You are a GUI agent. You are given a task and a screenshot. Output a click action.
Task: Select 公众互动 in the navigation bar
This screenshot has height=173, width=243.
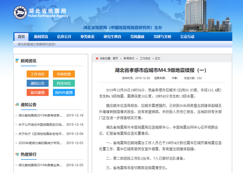(187, 37)
